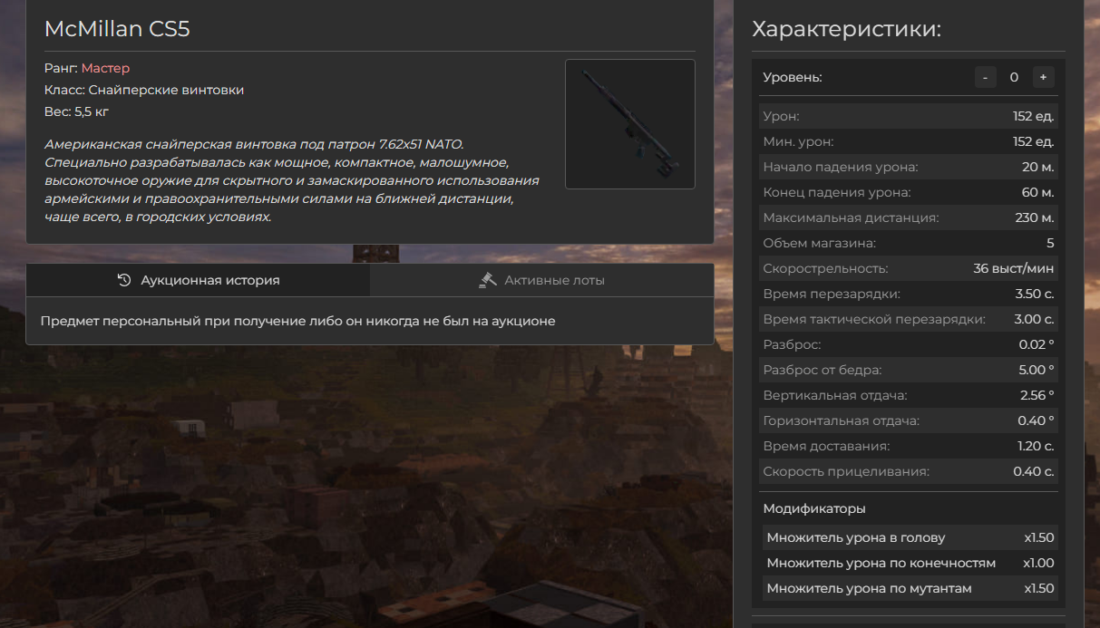Screen dimensions: 1100x628
Task: Click the auction history clock icon
Action: pyautogui.click(x=125, y=280)
